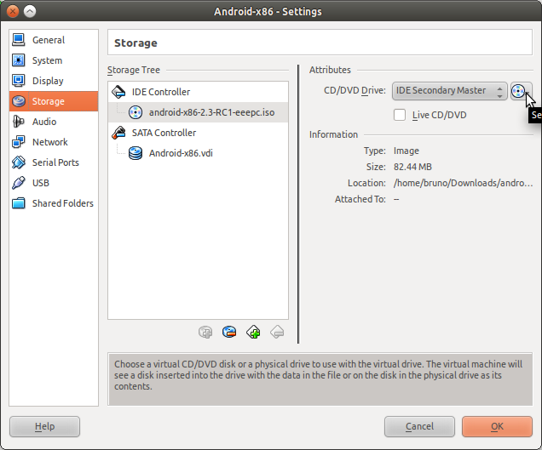542x450 pixels.
Task: Click the Display screen icon
Action: click(x=18, y=81)
